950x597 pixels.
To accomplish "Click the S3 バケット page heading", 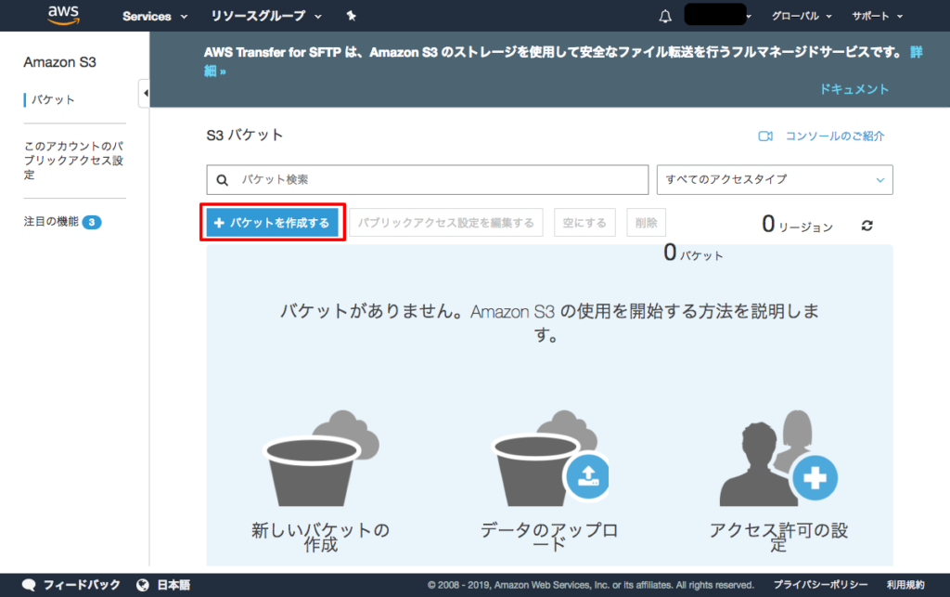I will (245, 136).
